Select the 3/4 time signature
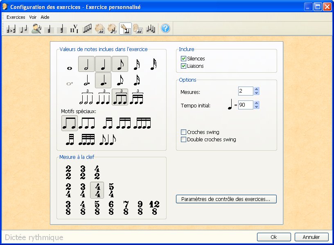The width and height of the screenshot is (334, 245). (83, 190)
